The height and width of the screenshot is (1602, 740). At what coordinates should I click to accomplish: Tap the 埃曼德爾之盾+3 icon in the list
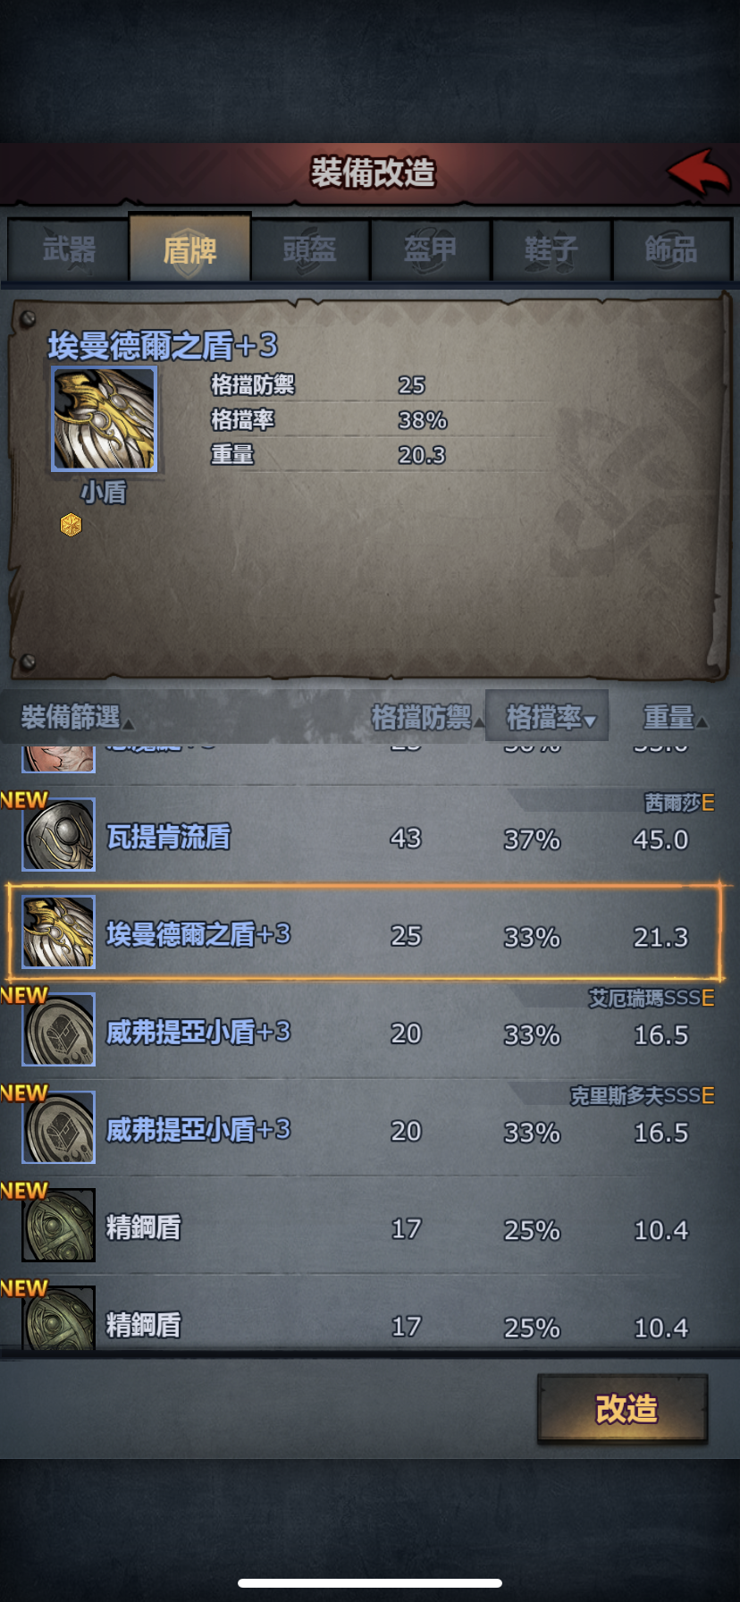point(59,932)
